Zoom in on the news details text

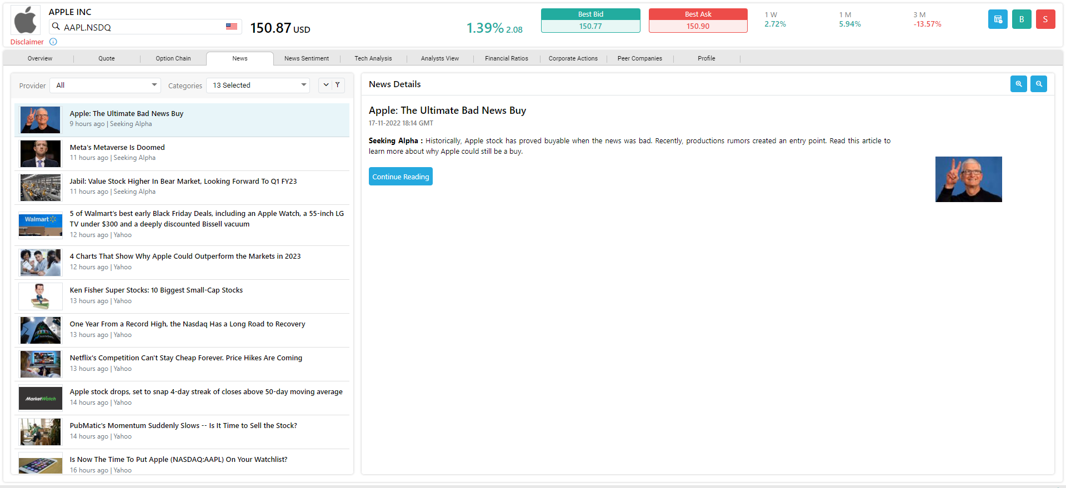(x=1019, y=84)
